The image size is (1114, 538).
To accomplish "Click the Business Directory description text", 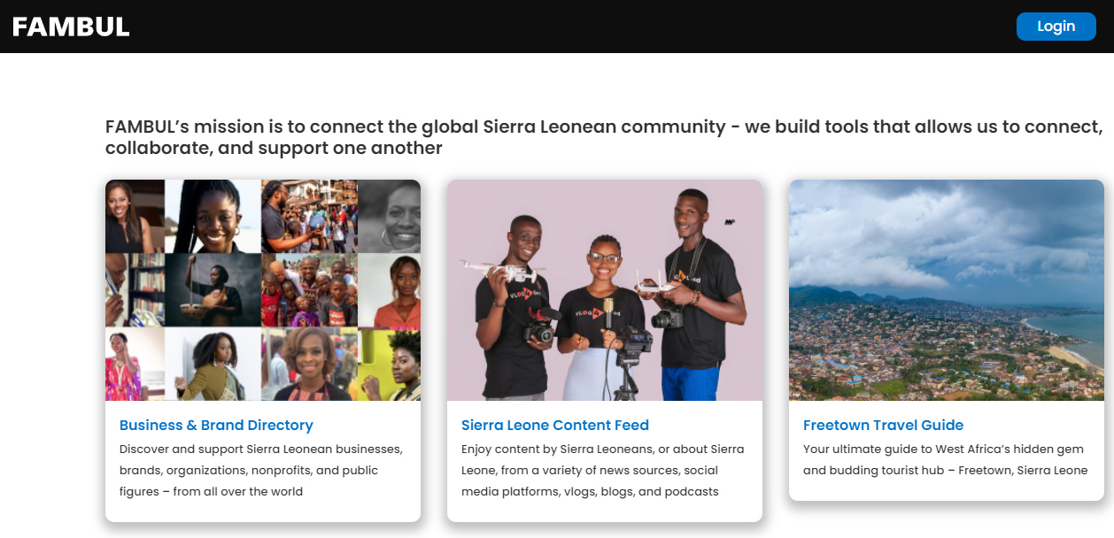I will 261,470.
